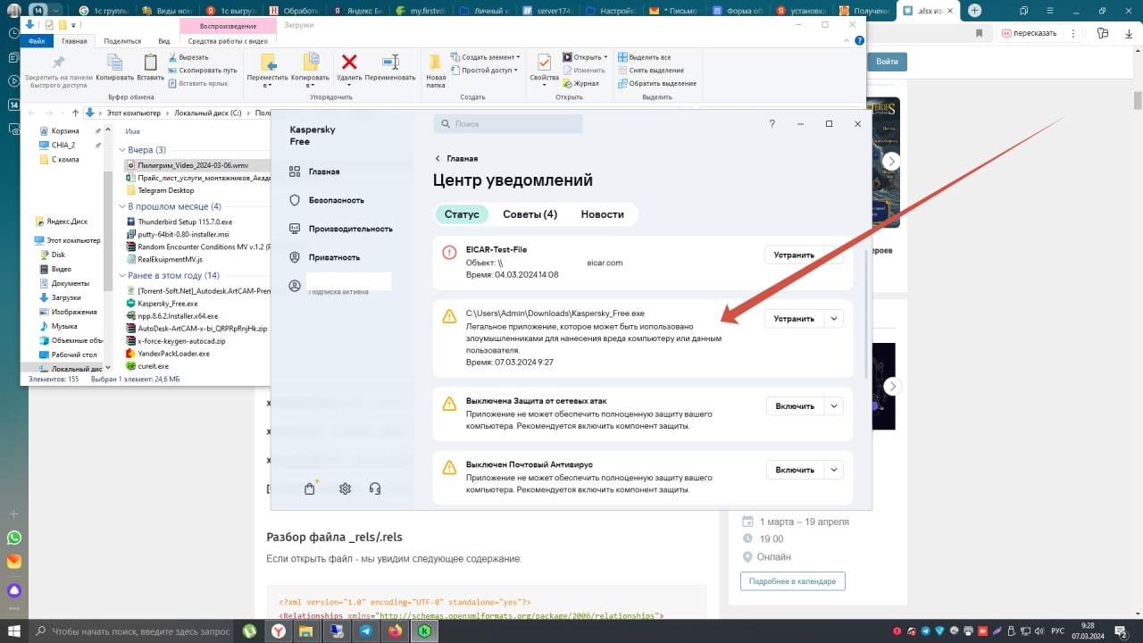Click Up arrow in Explorer address bar
The width and height of the screenshot is (1143, 643).
[x=75, y=113]
